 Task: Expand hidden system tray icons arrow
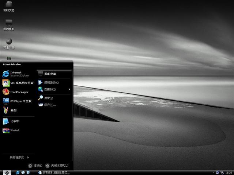click(x=214, y=172)
